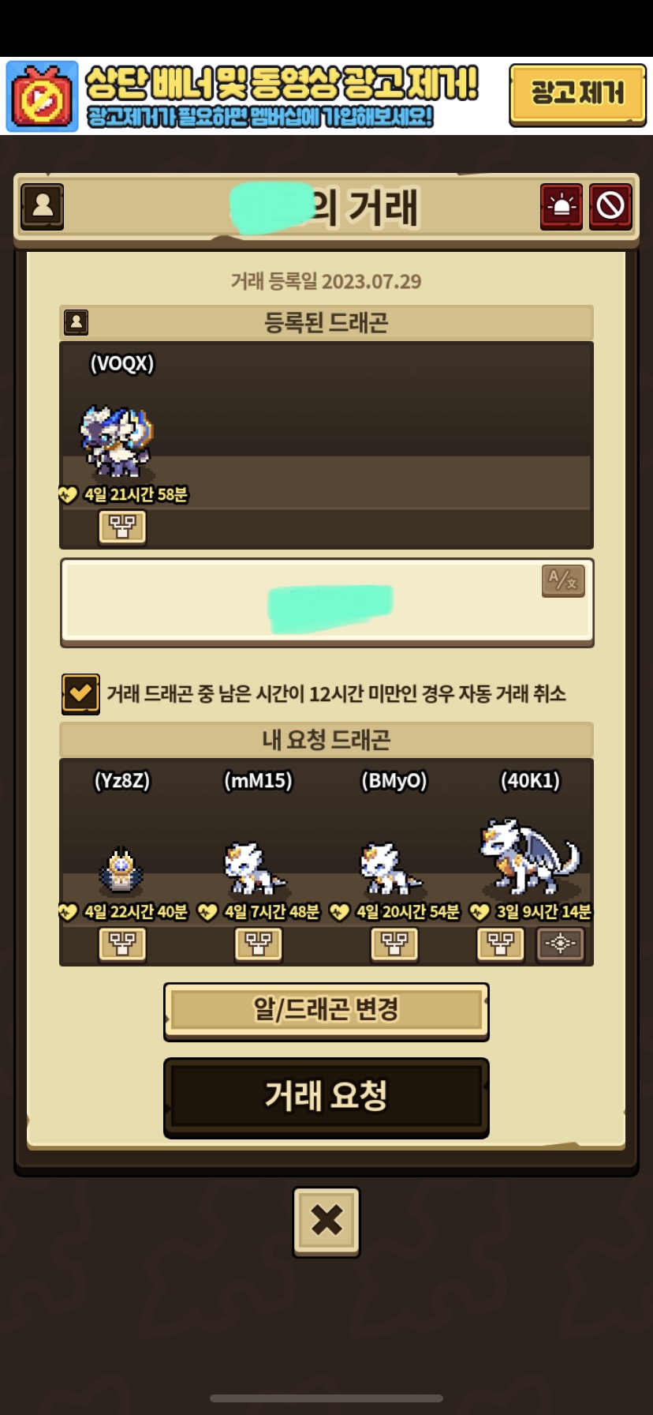Select the registered VOQX dragon sprite
The height and width of the screenshot is (1415, 653).
117,441
